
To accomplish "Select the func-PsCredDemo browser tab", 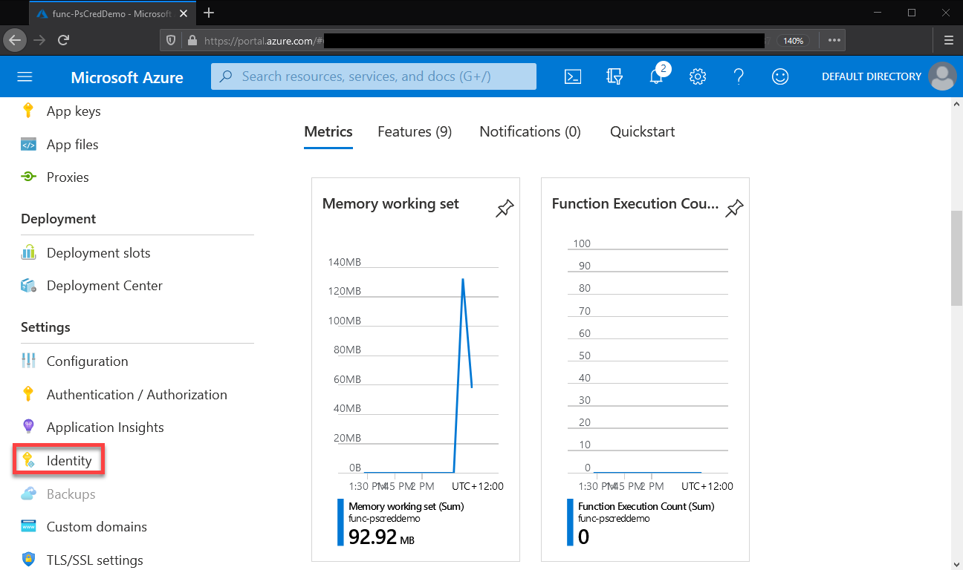I will pyautogui.click(x=111, y=13).
